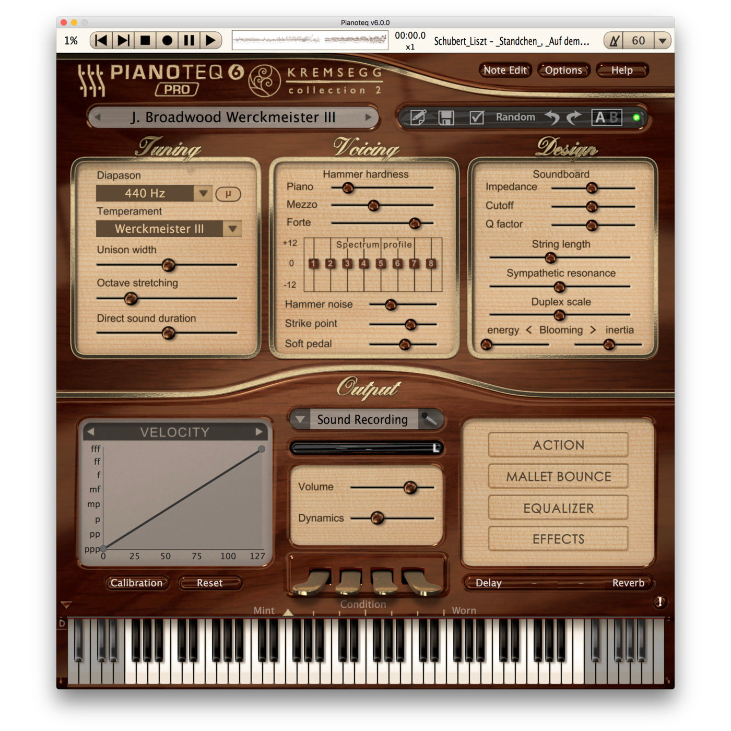Toggle the green indicator light near A/B

point(636,117)
